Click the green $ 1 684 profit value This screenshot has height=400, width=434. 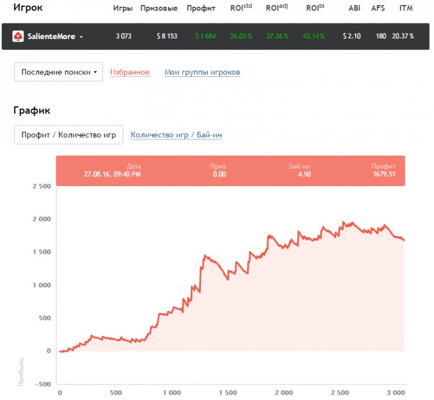click(x=205, y=37)
